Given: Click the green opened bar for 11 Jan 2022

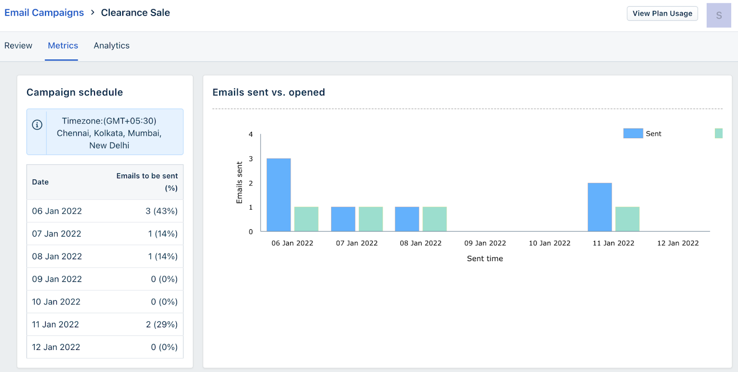Looking at the screenshot, I should (x=627, y=219).
